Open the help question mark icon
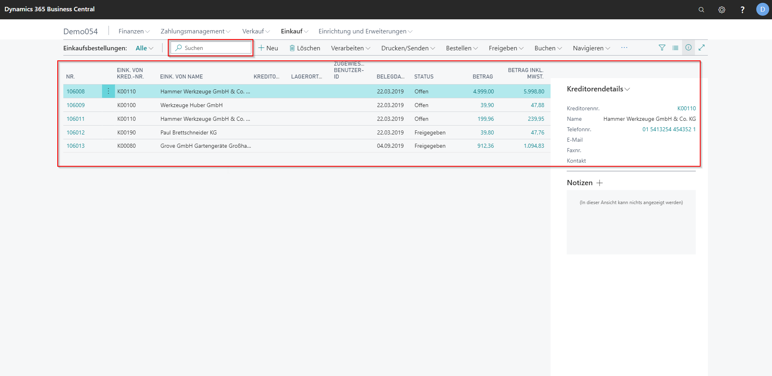 point(742,10)
